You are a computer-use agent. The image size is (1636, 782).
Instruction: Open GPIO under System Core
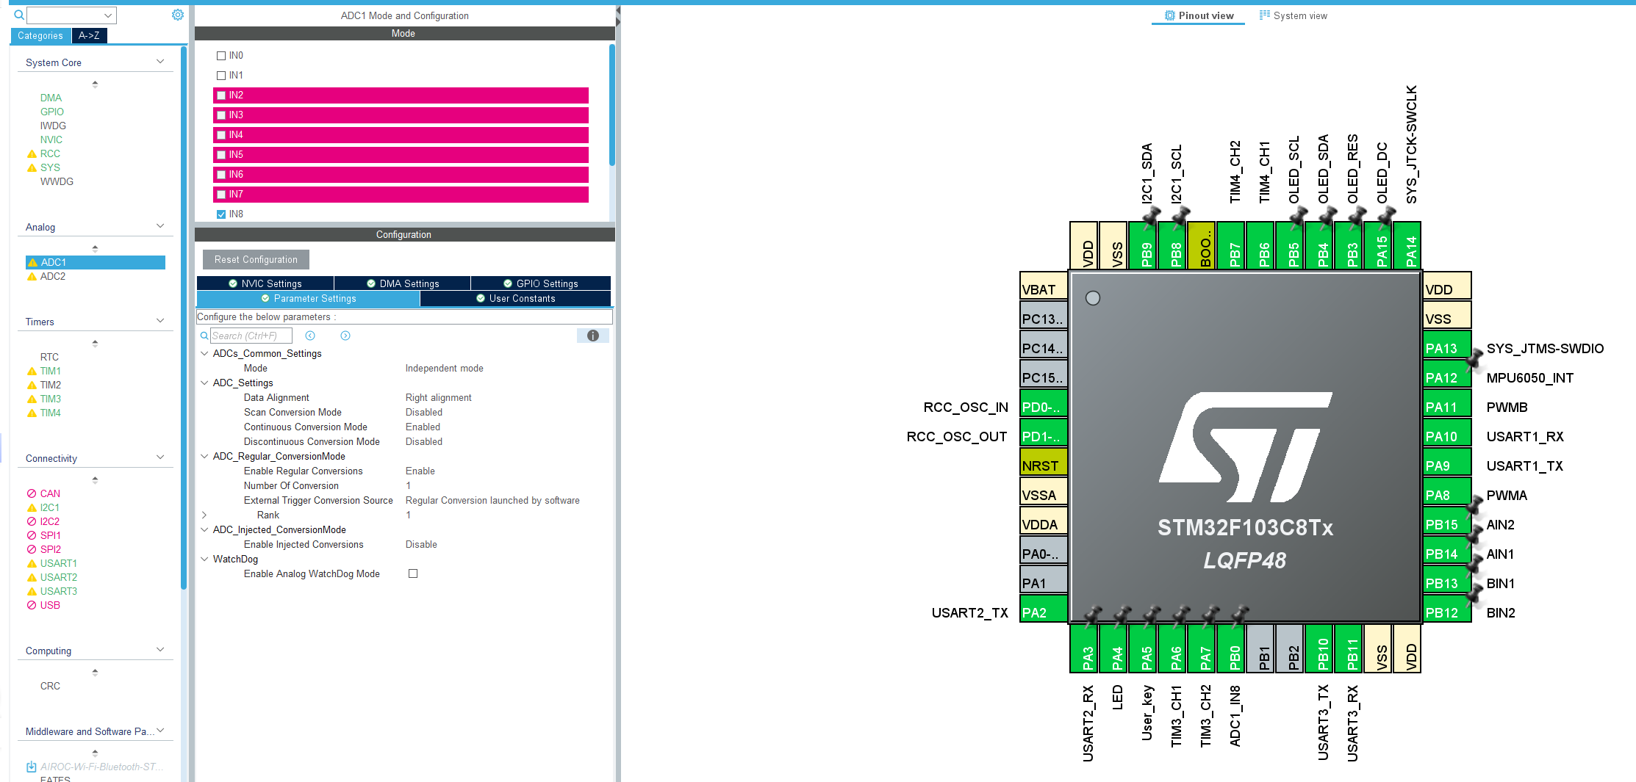[x=52, y=112]
